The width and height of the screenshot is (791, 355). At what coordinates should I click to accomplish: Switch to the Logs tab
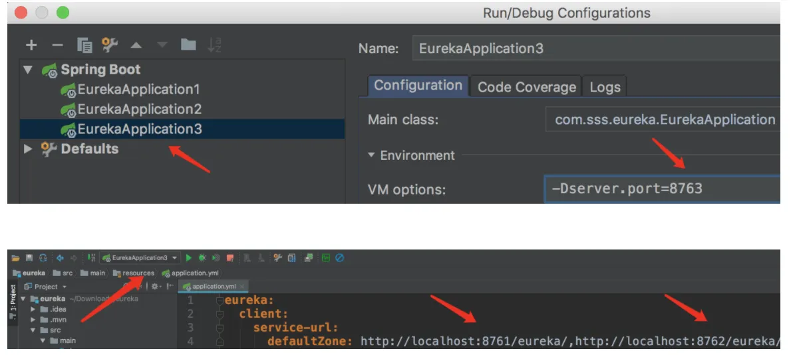click(x=605, y=87)
